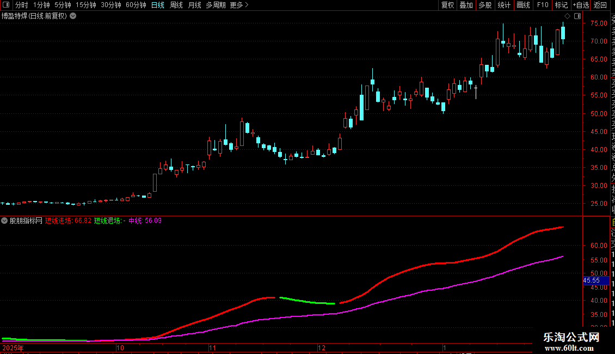615x354 pixels.
Task: Click the 返回 back button
Action: click(600, 5)
